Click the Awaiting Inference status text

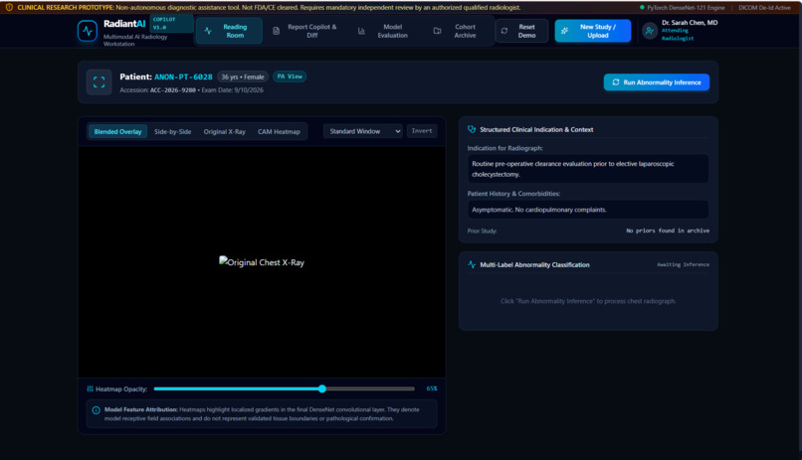coord(683,264)
